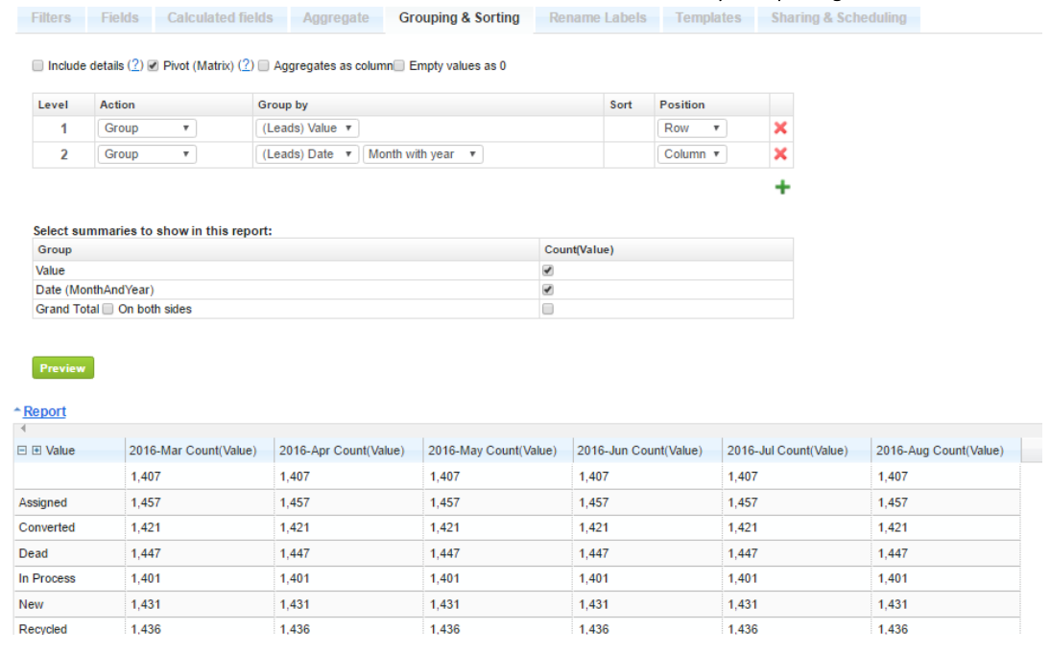
Task: Check Grand Total Count(Value) summary box
Action: click(x=548, y=309)
